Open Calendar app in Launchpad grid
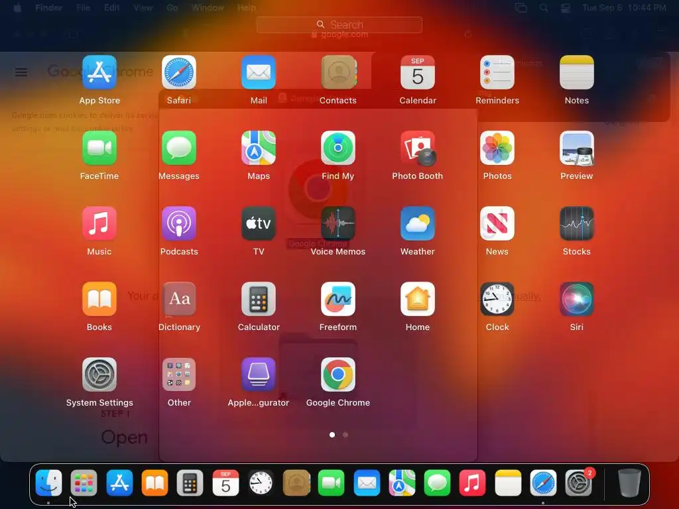The image size is (679, 509). pyautogui.click(x=418, y=72)
